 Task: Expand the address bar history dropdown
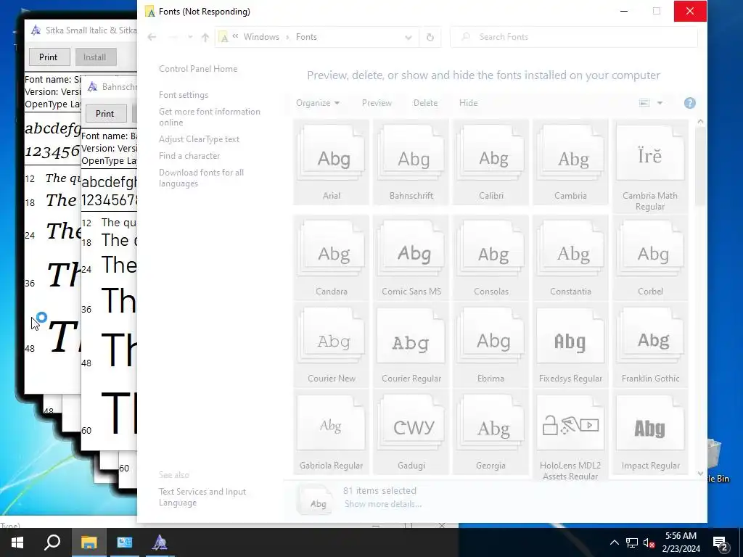click(x=408, y=37)
